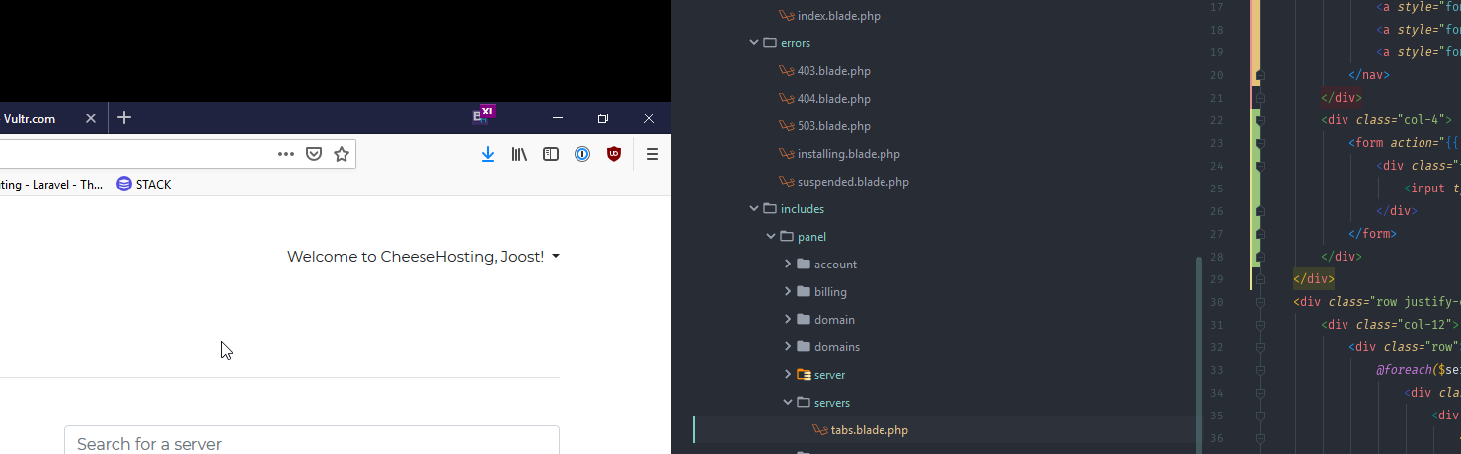Open the uBlock Origin extension
This screenshot has width=1461, height=454.
(614, 154)
